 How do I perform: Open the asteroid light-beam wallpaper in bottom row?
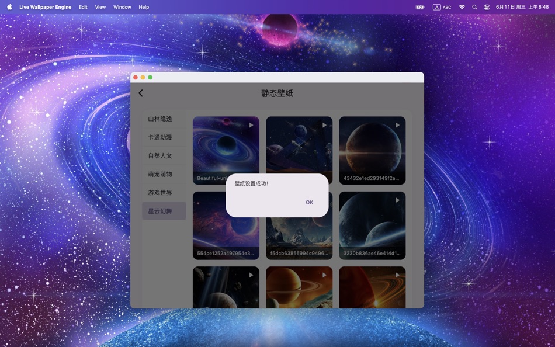pos(226,287)
